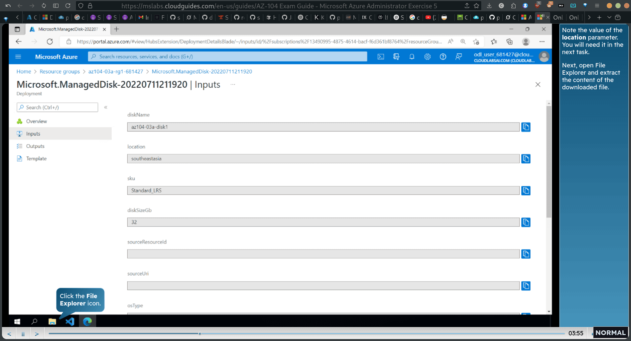631x341 pixels.
Task: Copy the sourceResourceId field value
Action: [x=526, y=254]
